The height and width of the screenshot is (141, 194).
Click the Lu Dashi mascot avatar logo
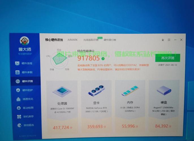coord(25,41)
